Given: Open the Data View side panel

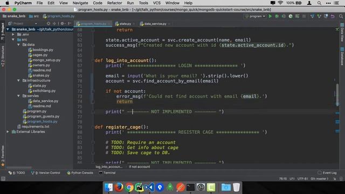Looking at the screenshot, I should pos(342,33).
